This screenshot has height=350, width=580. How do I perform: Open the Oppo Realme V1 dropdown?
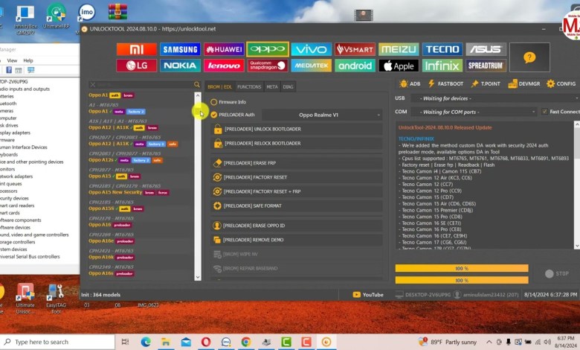click(322, 115)
